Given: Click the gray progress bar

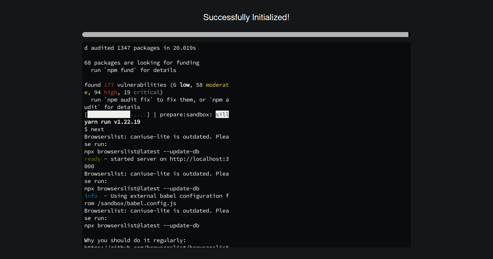Looking at the screenshot, I should click(x=246, y=35).
